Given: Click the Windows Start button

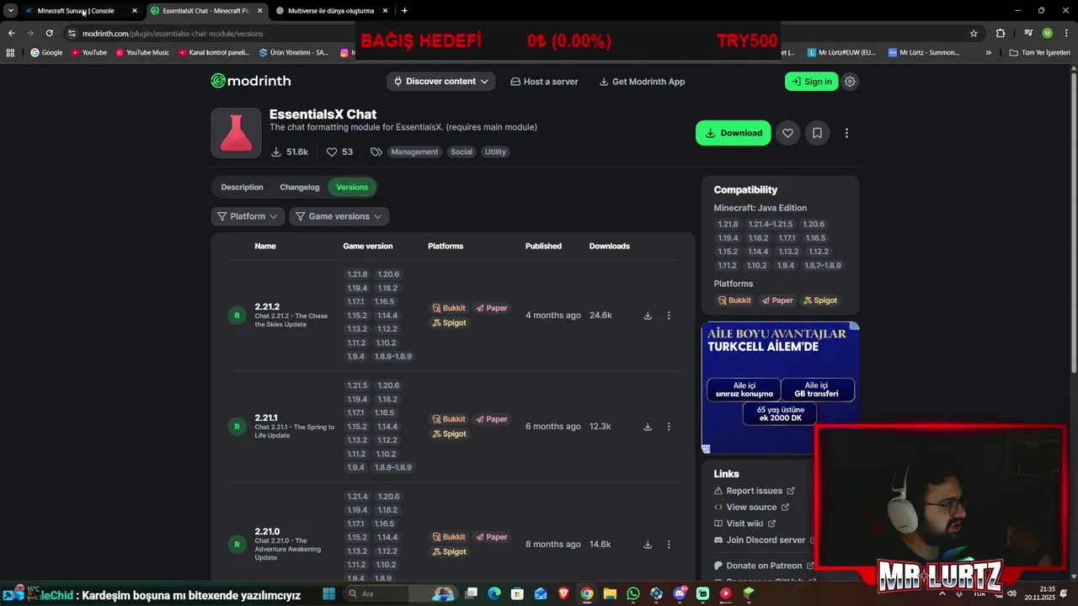Looking at the screenshot, I should point(328,593).
